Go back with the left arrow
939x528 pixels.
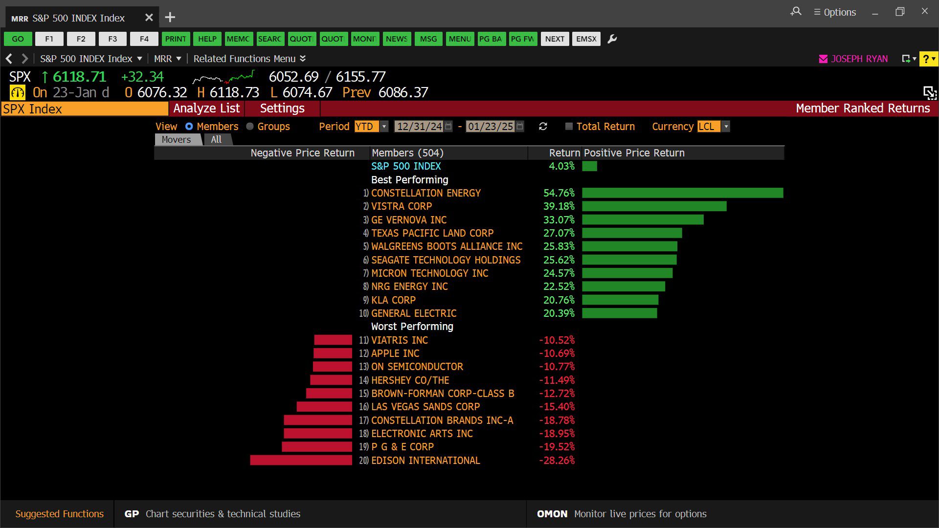(x=9, y=59)
